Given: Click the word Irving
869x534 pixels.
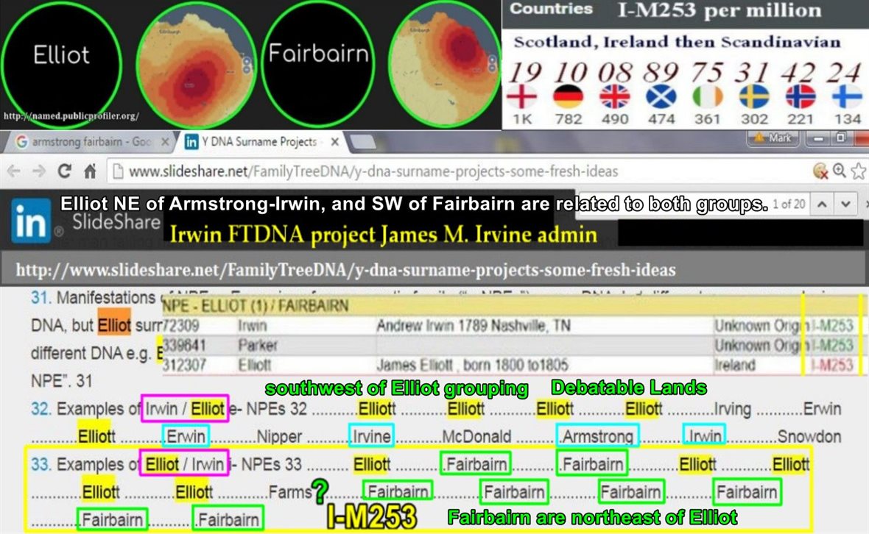Looking at the screenshot, I should [733, 409].
